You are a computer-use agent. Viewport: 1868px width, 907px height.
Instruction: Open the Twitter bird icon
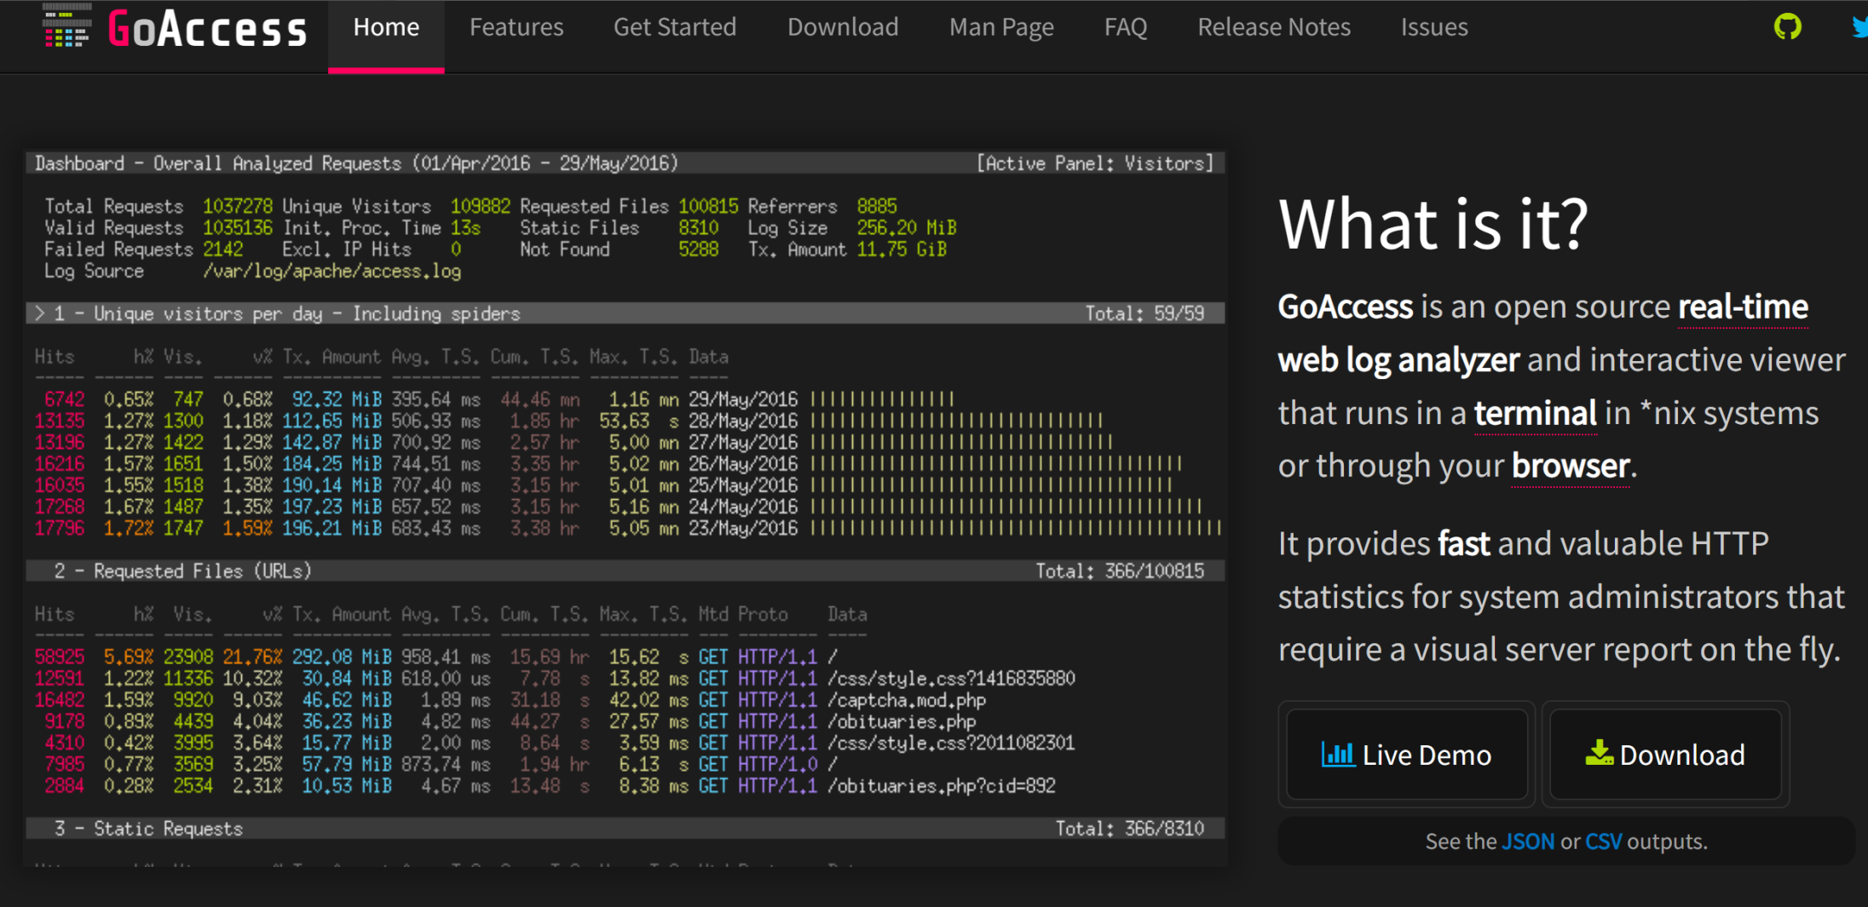(x=1859, y=26)
